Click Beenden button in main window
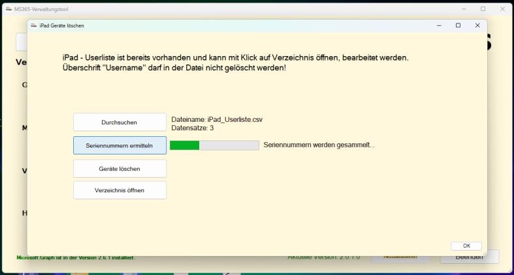Viewport: 514px width, 275px height. pyautogui.click(x=470, y=257)
